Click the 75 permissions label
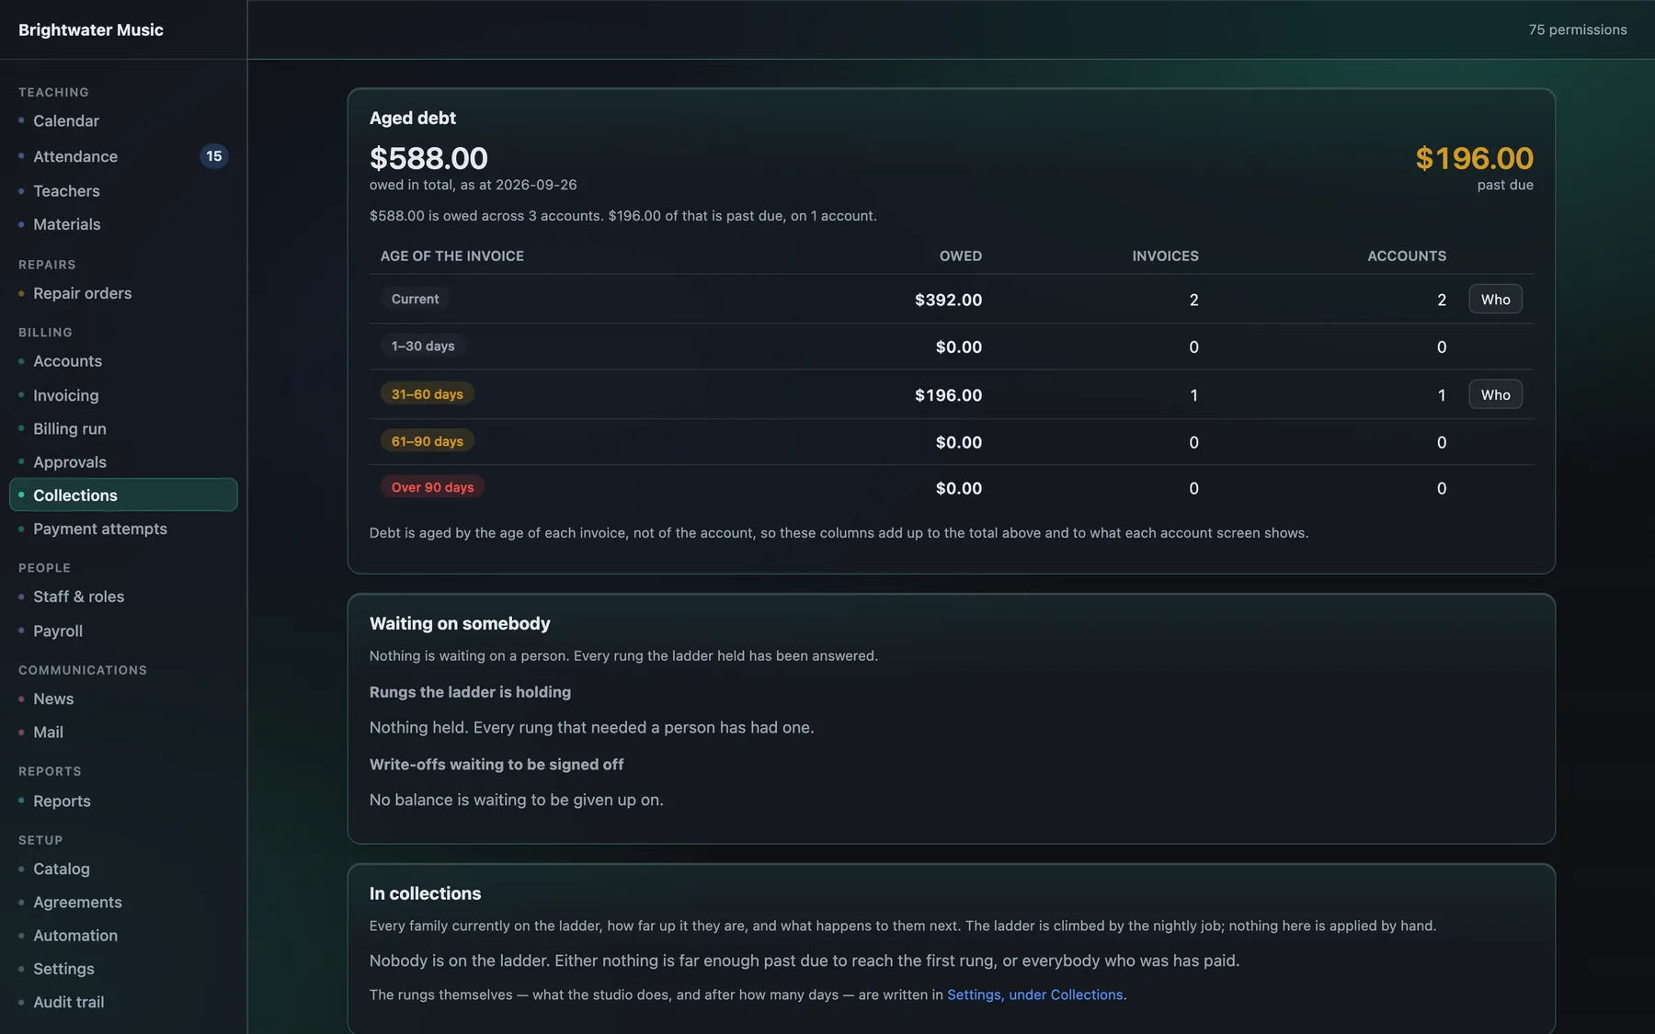1655x1034 pixels. pyautogui.click(x=1578, y=29)
